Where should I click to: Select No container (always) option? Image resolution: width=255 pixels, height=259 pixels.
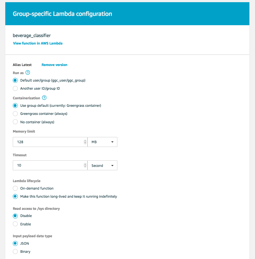[15, 122]
